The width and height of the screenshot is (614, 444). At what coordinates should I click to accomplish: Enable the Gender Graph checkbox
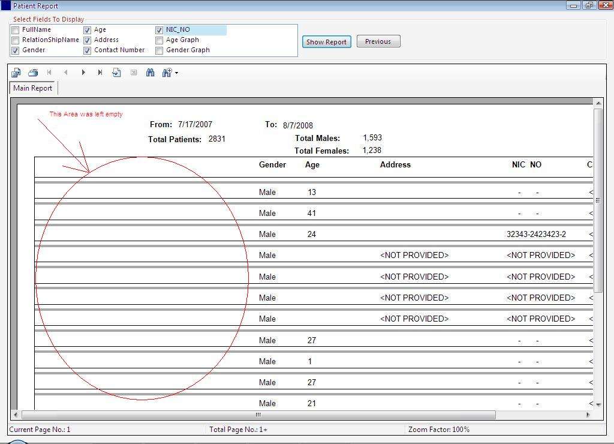[159, 50]
